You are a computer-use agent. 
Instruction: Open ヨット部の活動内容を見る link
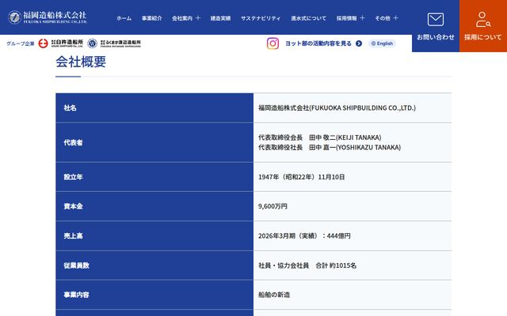point(318,43)
